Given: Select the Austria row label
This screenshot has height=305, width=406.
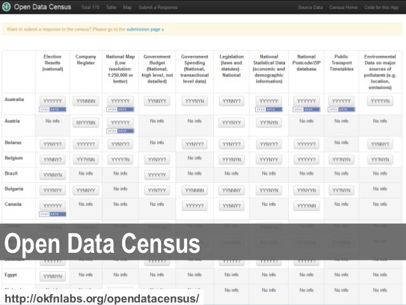Looking at the screenshot, I should coord(12,121).
